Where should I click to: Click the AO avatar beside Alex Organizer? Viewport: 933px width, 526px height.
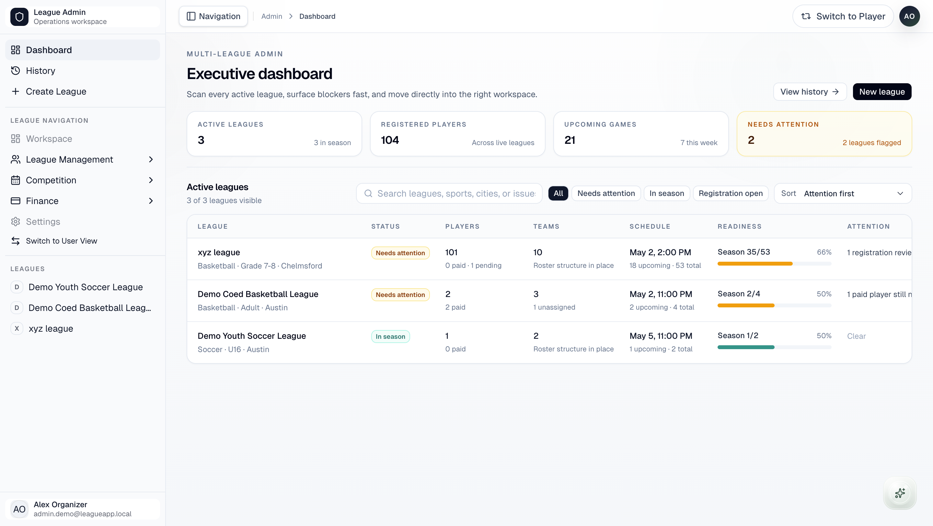19,509
